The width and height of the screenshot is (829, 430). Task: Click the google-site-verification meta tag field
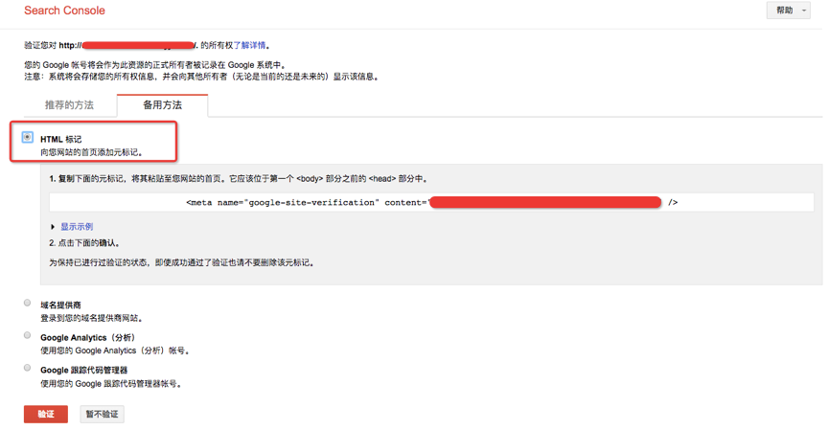tap(431, 203)
